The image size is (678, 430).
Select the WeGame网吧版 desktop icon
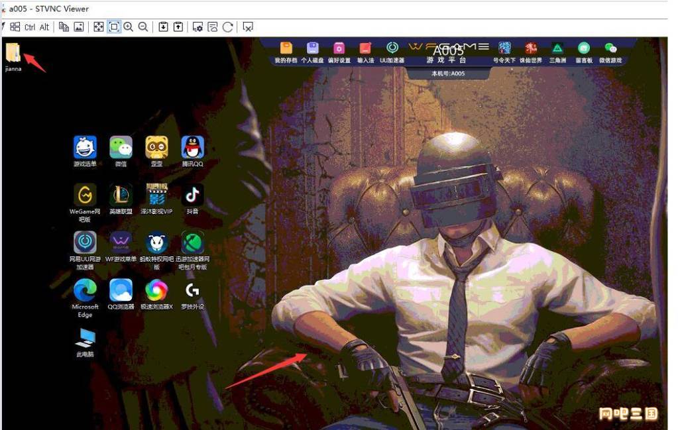pos(85,203)
